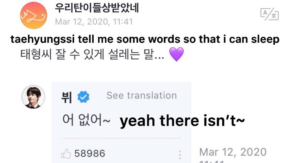Click the translate icon at top right
The width and height of the screenshot is (290, 163).
pyautogui.click(x=269, y=15)
